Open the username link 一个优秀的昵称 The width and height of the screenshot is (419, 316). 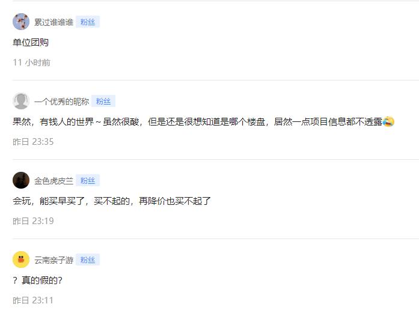tap(61, 102)
